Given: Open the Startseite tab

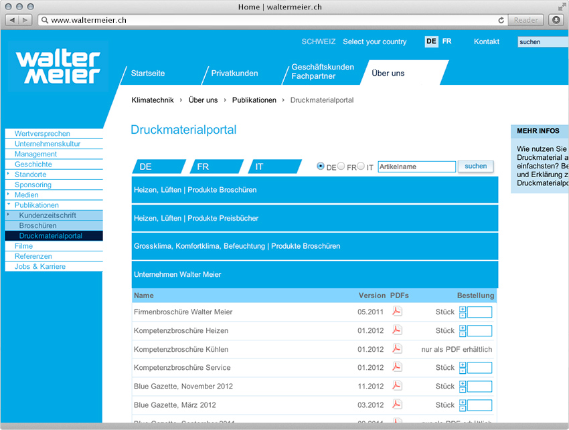Looking at the screenshot, I should [148, 74].
